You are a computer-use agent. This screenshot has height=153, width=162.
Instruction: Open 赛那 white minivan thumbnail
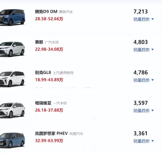(x=12, y=49)
